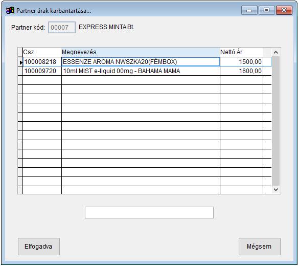
Task: Minimize the Partner árak window
Action: click(249, 10)
